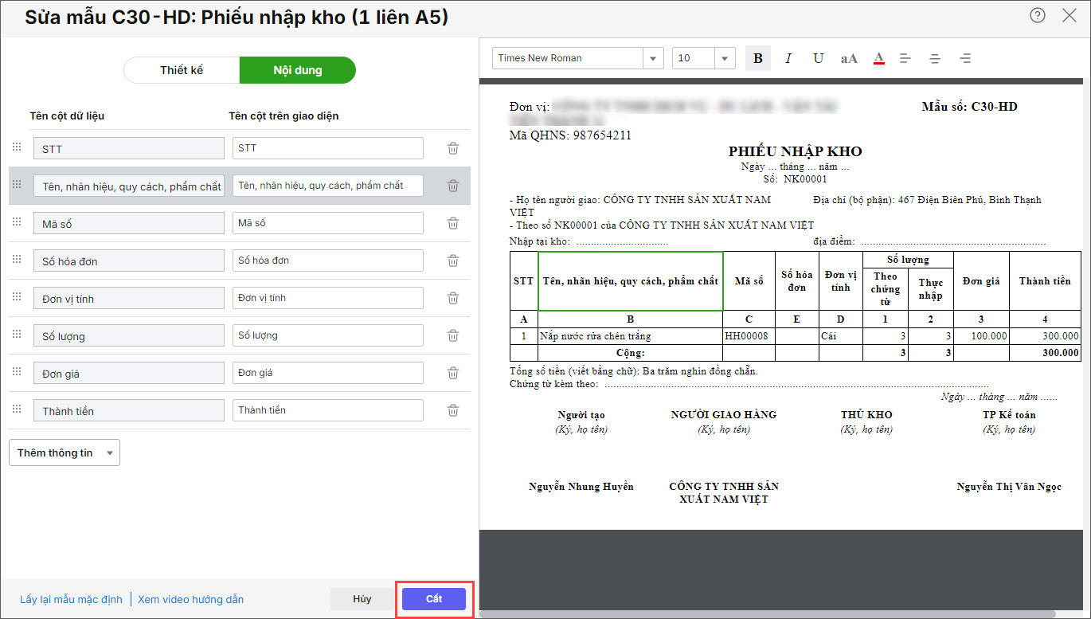Apply italic formatting from toolbar
The width and height of the screenshot is (1091, 619).
[788, 58]
